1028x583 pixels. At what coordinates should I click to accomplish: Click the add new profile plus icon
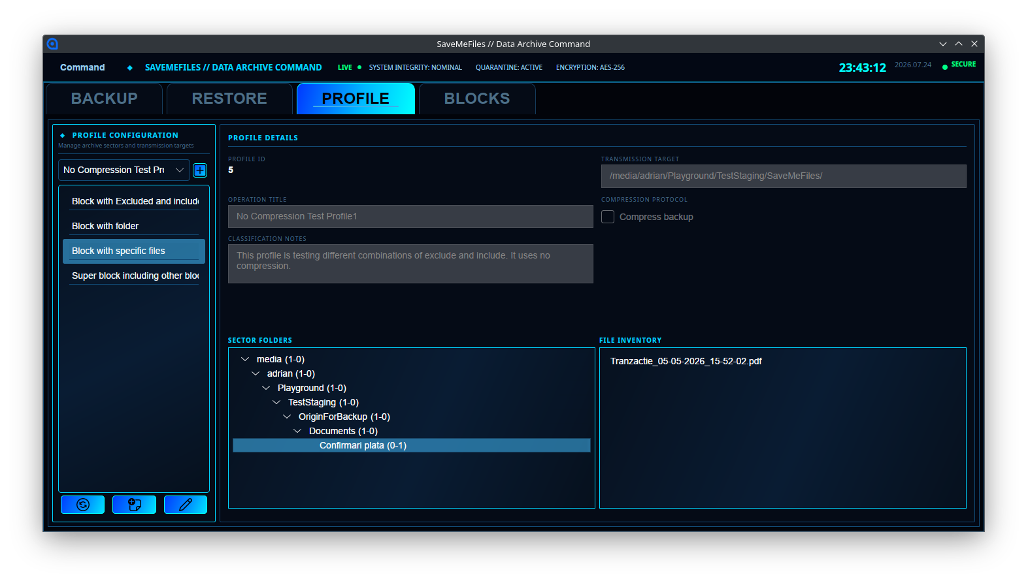[x=200, y=170]
